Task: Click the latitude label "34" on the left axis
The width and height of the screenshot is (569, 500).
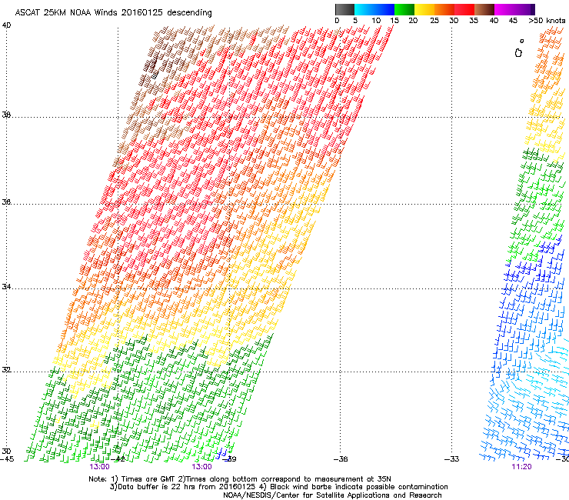Action: pyautogui.click(x=6, y=287)
